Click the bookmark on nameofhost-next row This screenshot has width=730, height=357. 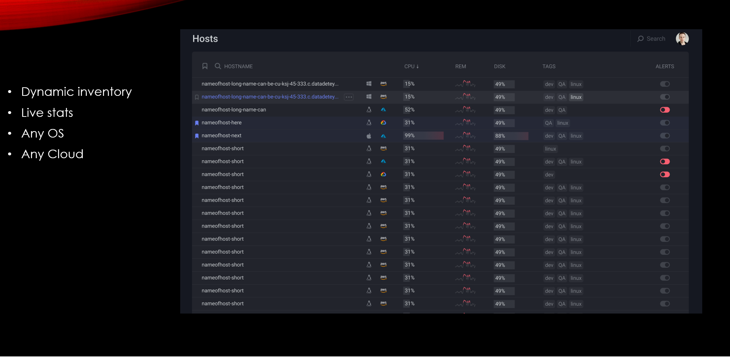(x=197, y=136)
